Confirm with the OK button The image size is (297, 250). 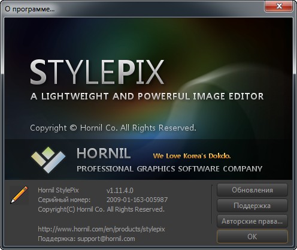click(252, 237)
